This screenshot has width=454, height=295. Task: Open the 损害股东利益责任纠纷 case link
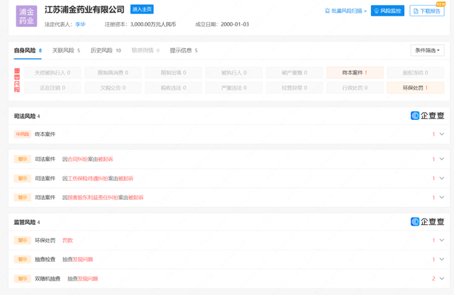pos(92,197)
